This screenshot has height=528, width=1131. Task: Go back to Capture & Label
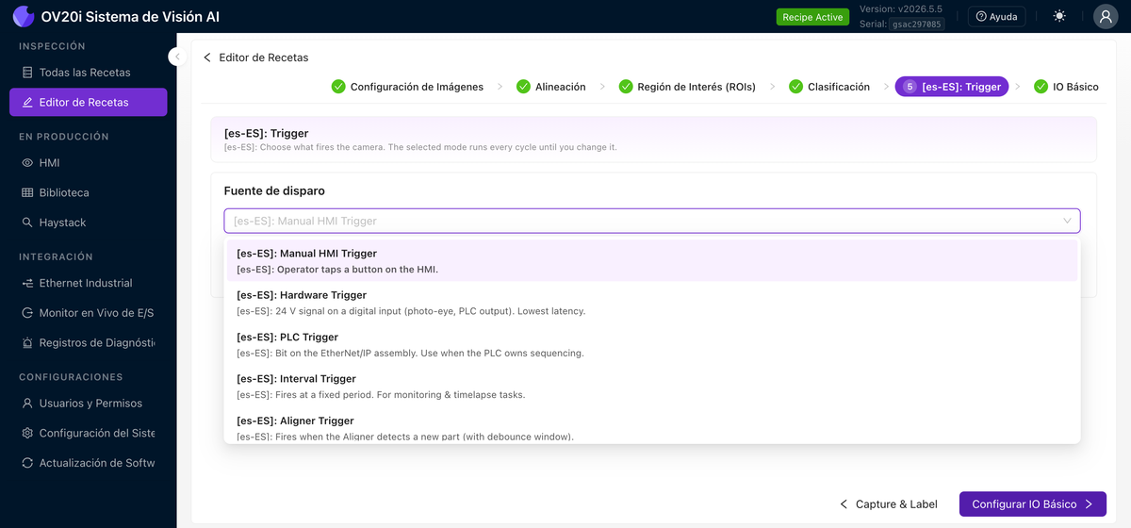click(x=889, y=504)
